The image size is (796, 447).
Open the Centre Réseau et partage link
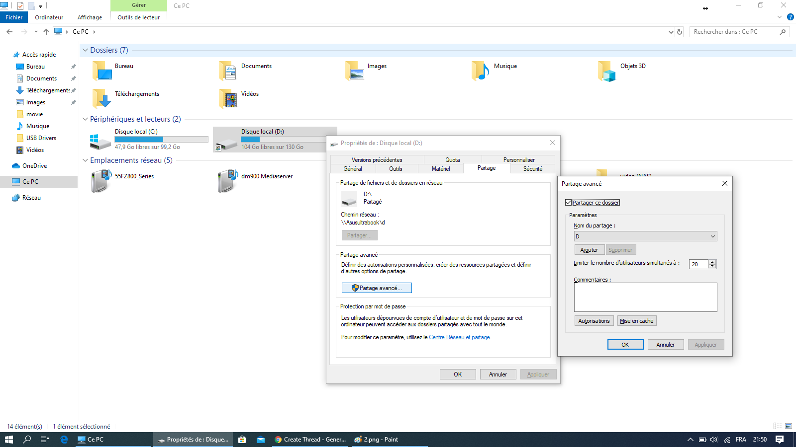459,337
